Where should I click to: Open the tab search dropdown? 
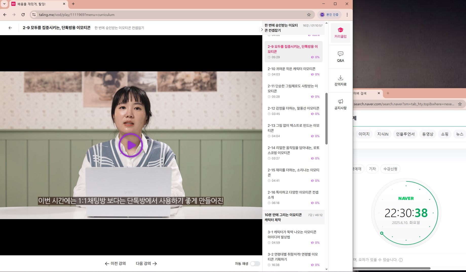(4, 4)
